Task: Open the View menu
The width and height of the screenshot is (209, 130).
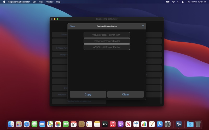Action: click(x=41, y=2)
